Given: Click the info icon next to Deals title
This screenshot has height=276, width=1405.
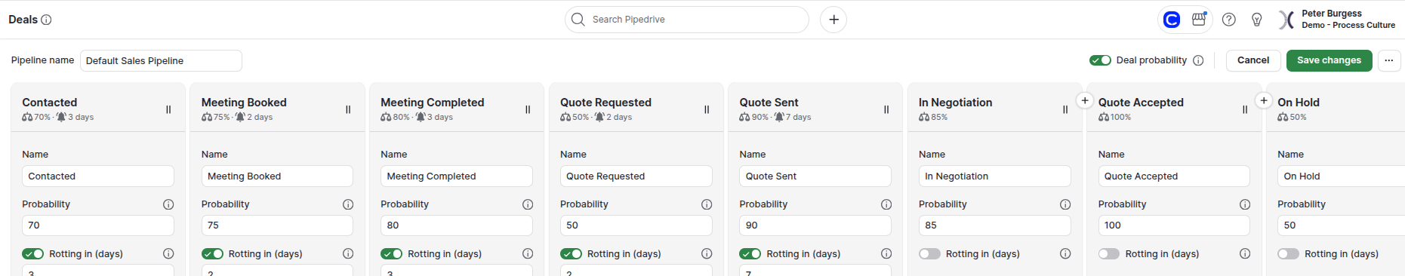Looking at the screenshot, I should coord(46,20).
